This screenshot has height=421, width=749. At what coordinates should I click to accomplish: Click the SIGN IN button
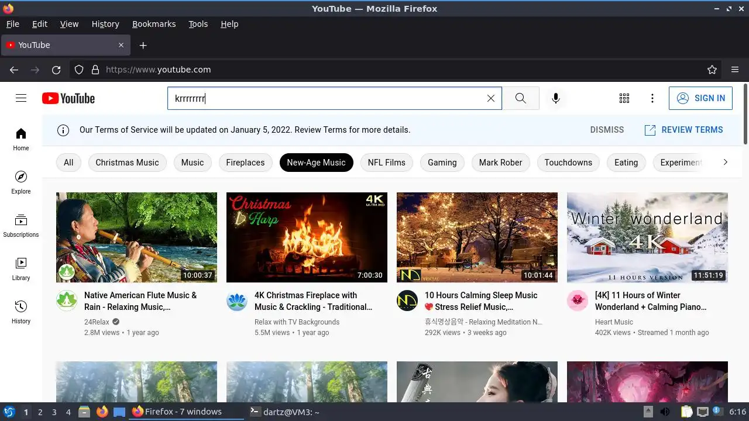(700, 98)
